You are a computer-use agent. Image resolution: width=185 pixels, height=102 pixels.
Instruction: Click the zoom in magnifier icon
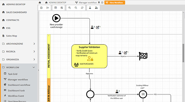point(69,8)
